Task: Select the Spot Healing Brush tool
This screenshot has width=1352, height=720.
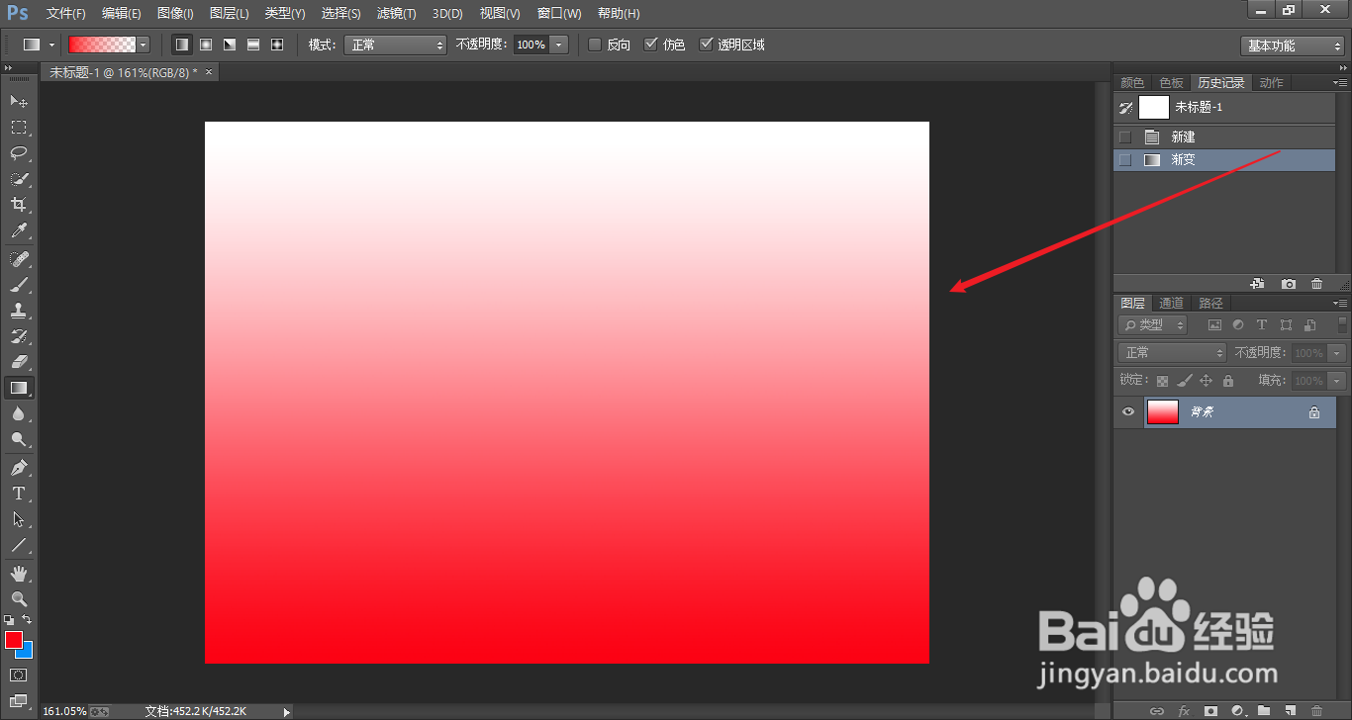Action: pyautogui.click(x=19, y=259)
